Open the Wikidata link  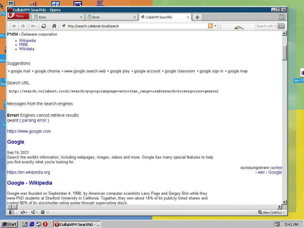pos(26,49)
